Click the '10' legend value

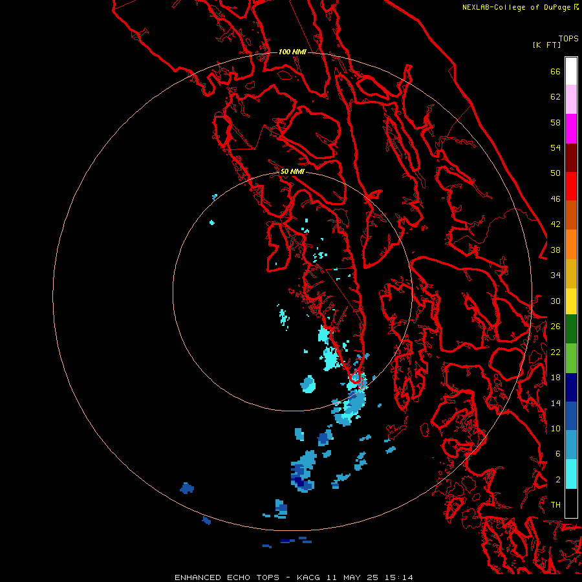(555, 429)
